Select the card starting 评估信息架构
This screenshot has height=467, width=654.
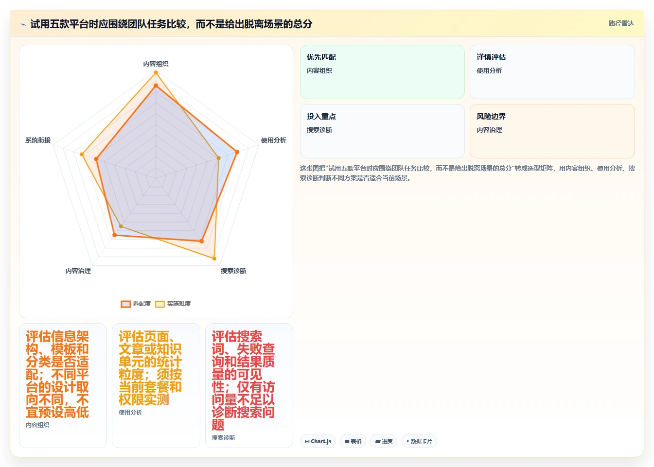pos(63,385)
